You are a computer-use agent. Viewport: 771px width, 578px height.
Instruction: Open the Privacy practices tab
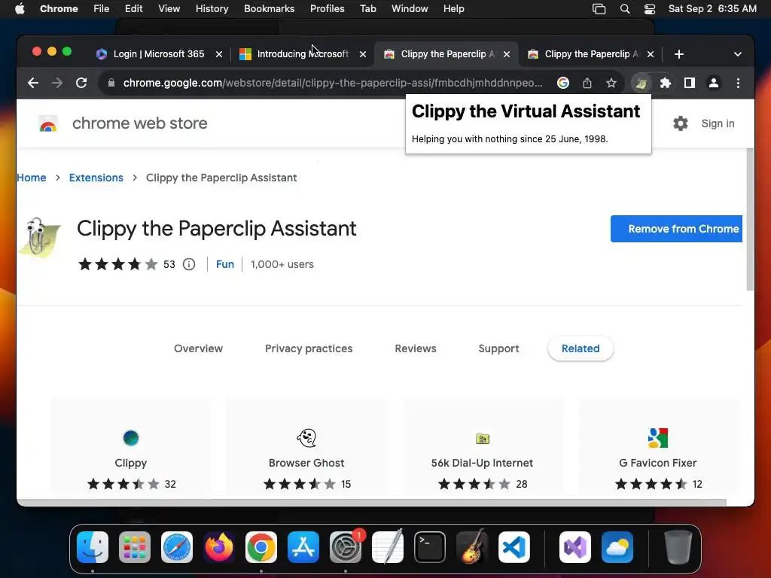pos(309,348)
